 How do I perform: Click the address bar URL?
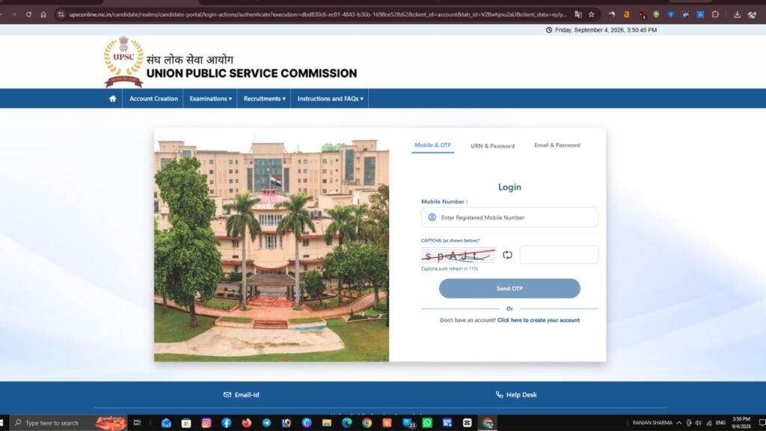point(317,15)
